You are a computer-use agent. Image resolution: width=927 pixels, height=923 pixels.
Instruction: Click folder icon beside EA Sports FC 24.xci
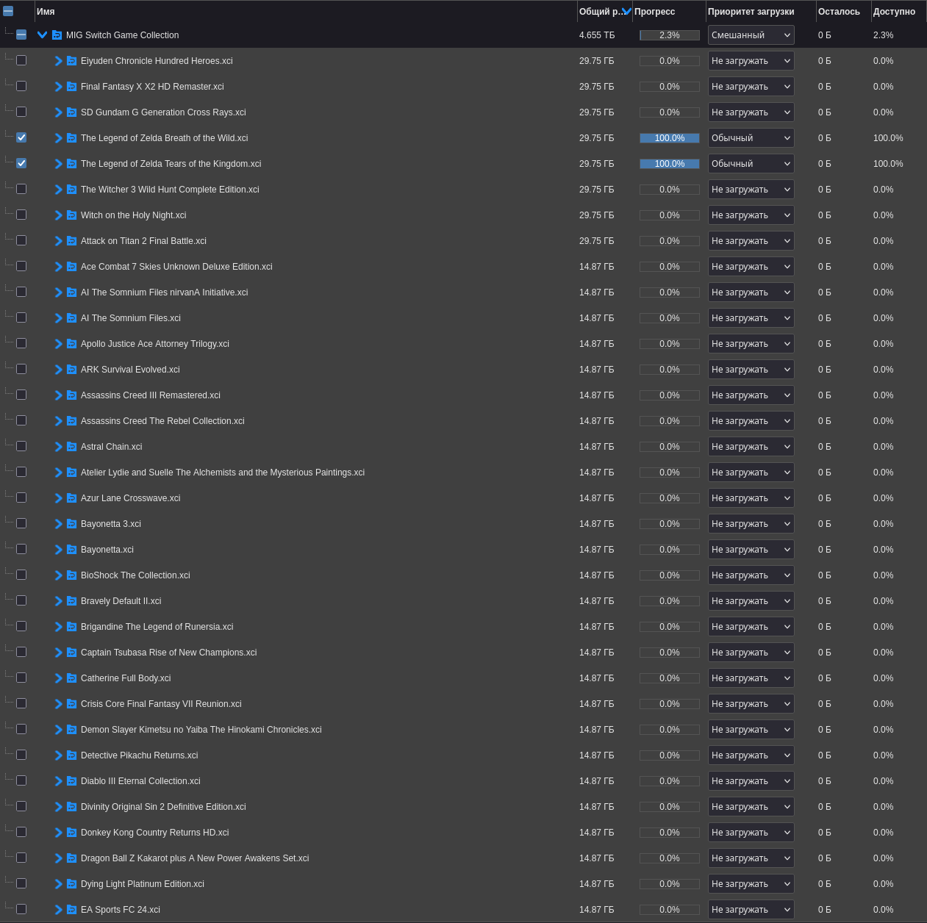coord(71,910)
